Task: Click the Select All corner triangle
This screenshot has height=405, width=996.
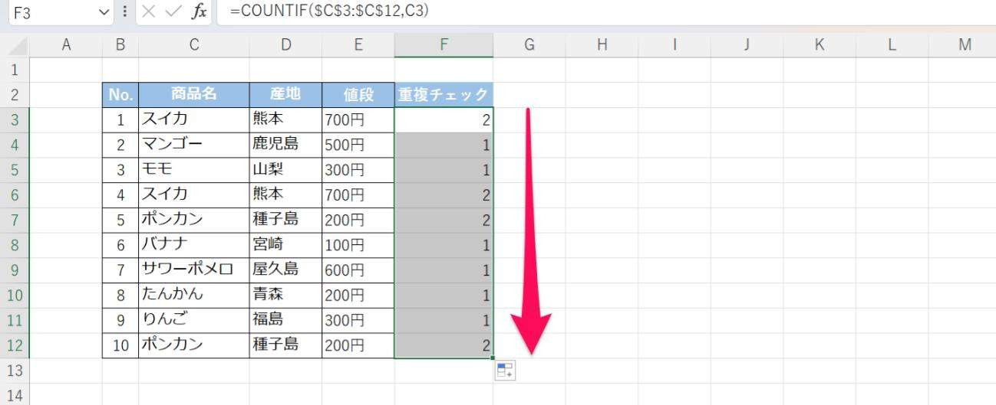Action: (x=17, y=46)
